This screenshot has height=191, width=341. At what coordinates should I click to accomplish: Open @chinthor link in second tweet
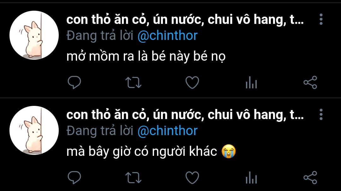tap(167, 131)
